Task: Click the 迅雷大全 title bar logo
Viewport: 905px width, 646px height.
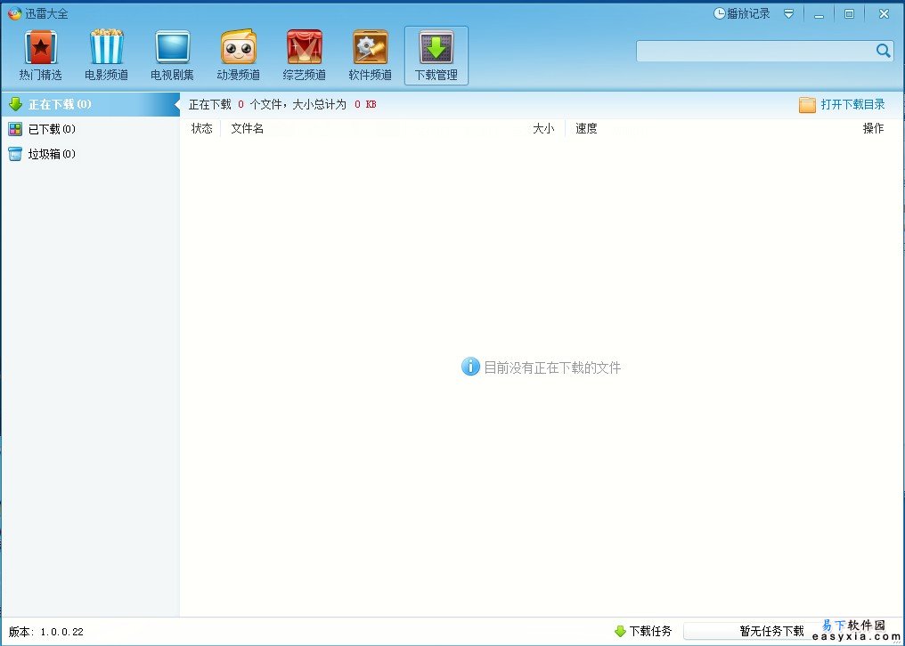Action: click(x=14, y=13)
